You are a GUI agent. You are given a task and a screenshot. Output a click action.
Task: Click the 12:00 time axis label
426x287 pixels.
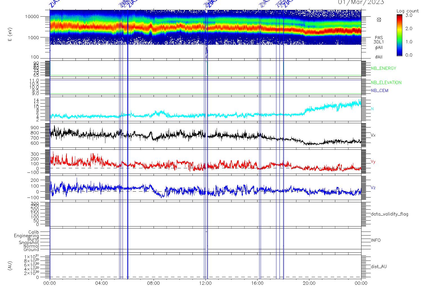coord(205,283)
